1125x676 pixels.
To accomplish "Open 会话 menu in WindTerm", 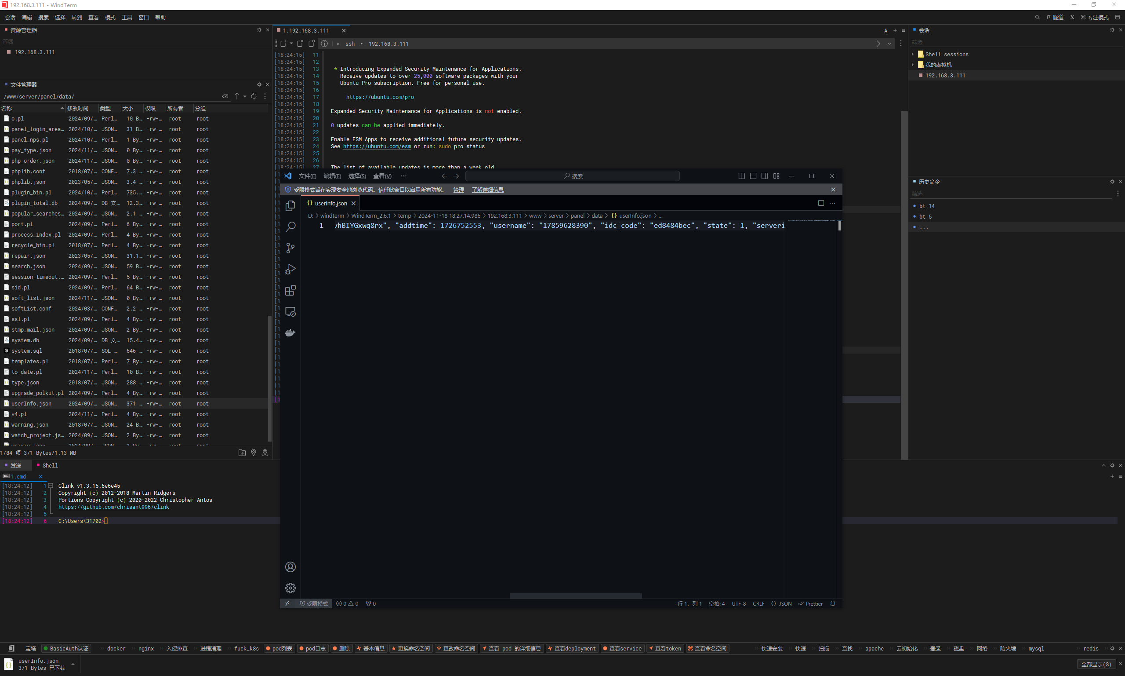I will point(10,17).
